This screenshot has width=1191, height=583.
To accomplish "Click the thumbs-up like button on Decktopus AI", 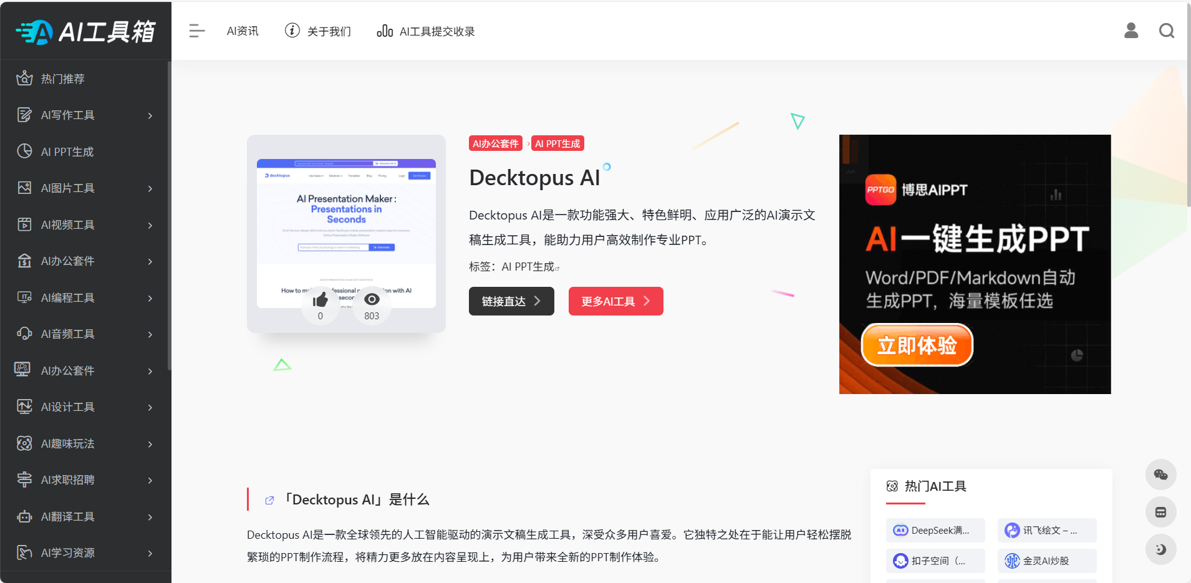I will [321, 300].
